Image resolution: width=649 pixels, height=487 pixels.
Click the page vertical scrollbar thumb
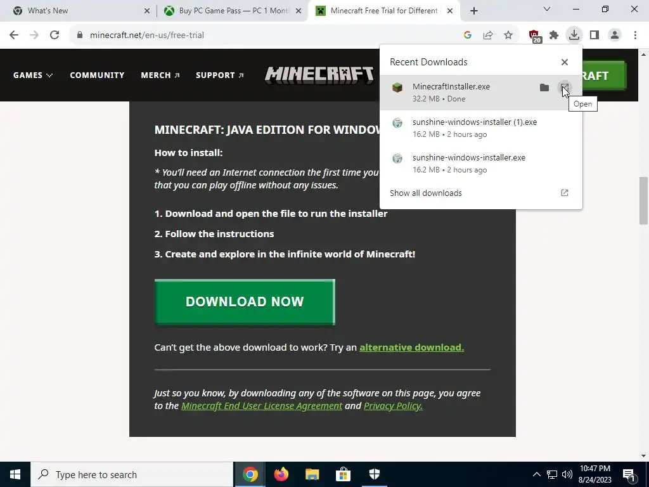643,200
